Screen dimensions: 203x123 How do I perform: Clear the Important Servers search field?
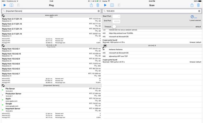pos(99,11)
